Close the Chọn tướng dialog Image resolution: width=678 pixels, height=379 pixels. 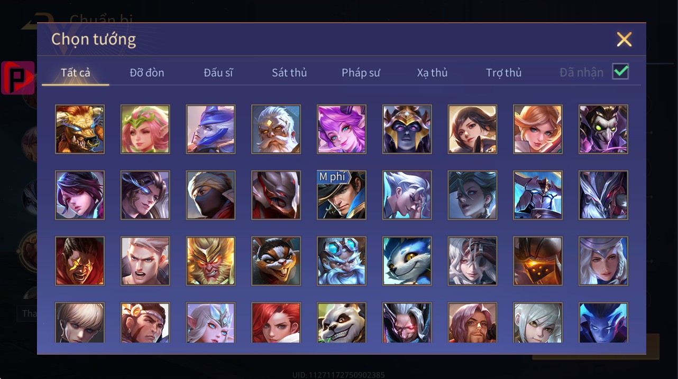(x=624, y=40)
